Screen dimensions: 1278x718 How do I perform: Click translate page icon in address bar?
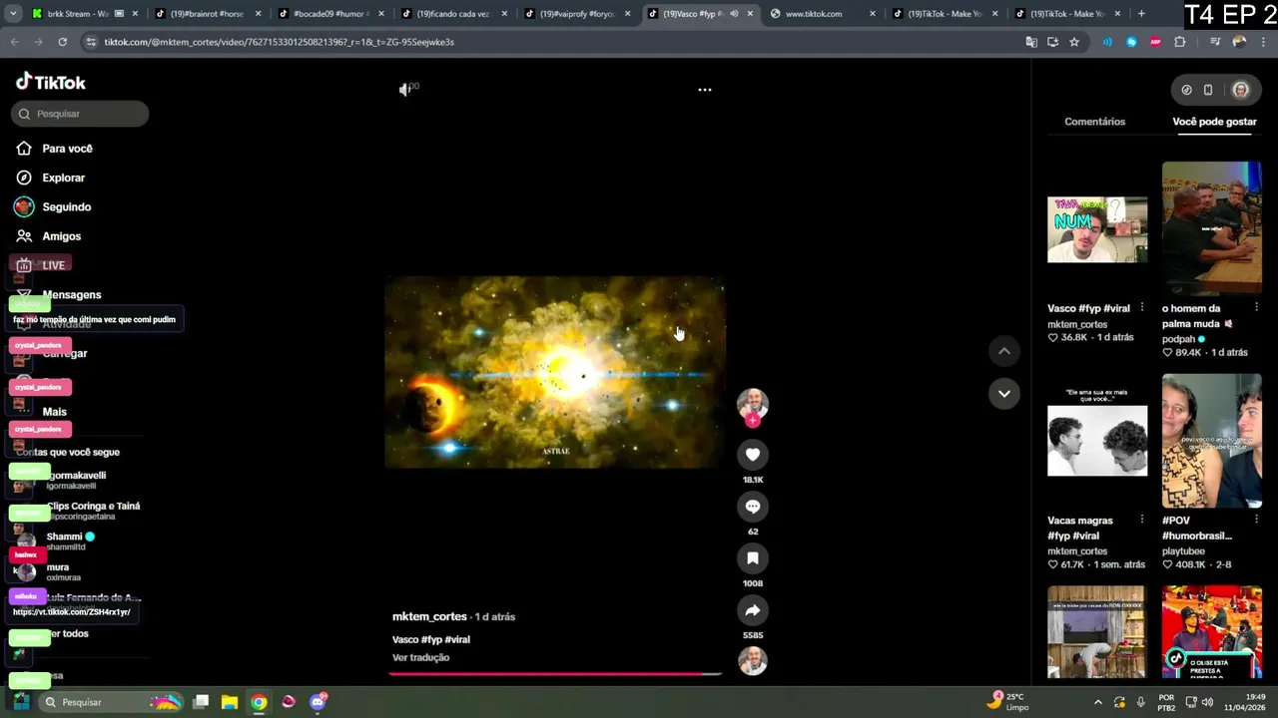pyautogui.click(x=1031, y=42)
